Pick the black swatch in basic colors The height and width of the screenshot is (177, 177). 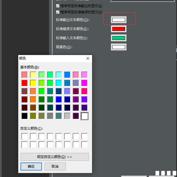[25, 116]
